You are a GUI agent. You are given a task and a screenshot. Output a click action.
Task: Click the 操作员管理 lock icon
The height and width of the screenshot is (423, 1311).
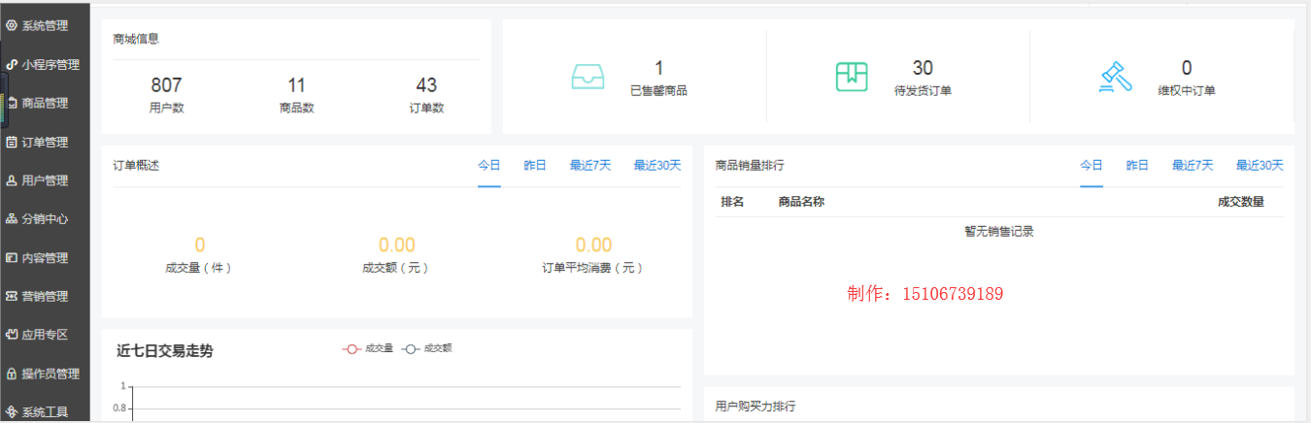(x=12, y=374)
